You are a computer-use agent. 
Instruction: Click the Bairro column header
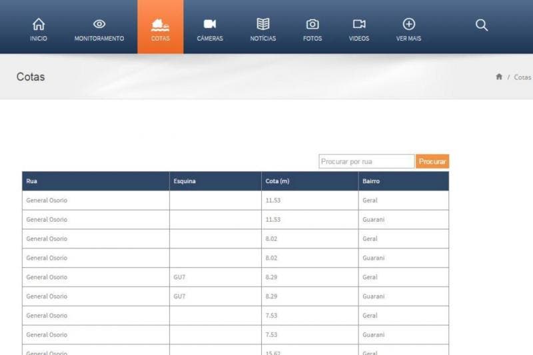[x=371, y=181]
